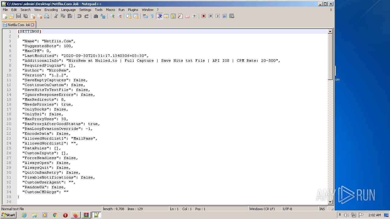Viewport: 390px width, 219px height.
Task: Open Google Chrome from taskbar
Action: [x=55, y=215]
